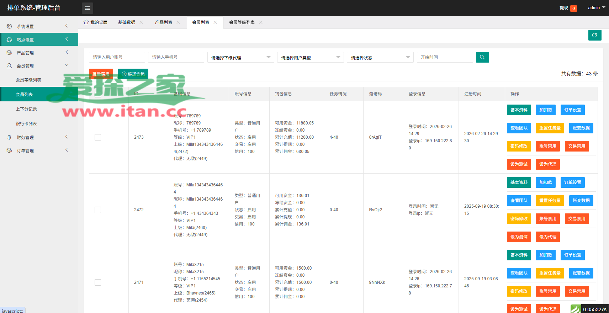Image resolution: width=609 pixels, height=313 pixels.
Task: Open 上下分记录 in the sidebar
Action: coord(26,109)
